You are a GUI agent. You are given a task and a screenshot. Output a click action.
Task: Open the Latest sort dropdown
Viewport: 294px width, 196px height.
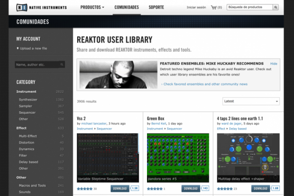click(251, 101)
